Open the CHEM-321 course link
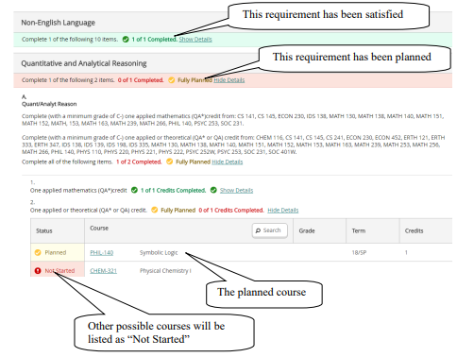 104,271
